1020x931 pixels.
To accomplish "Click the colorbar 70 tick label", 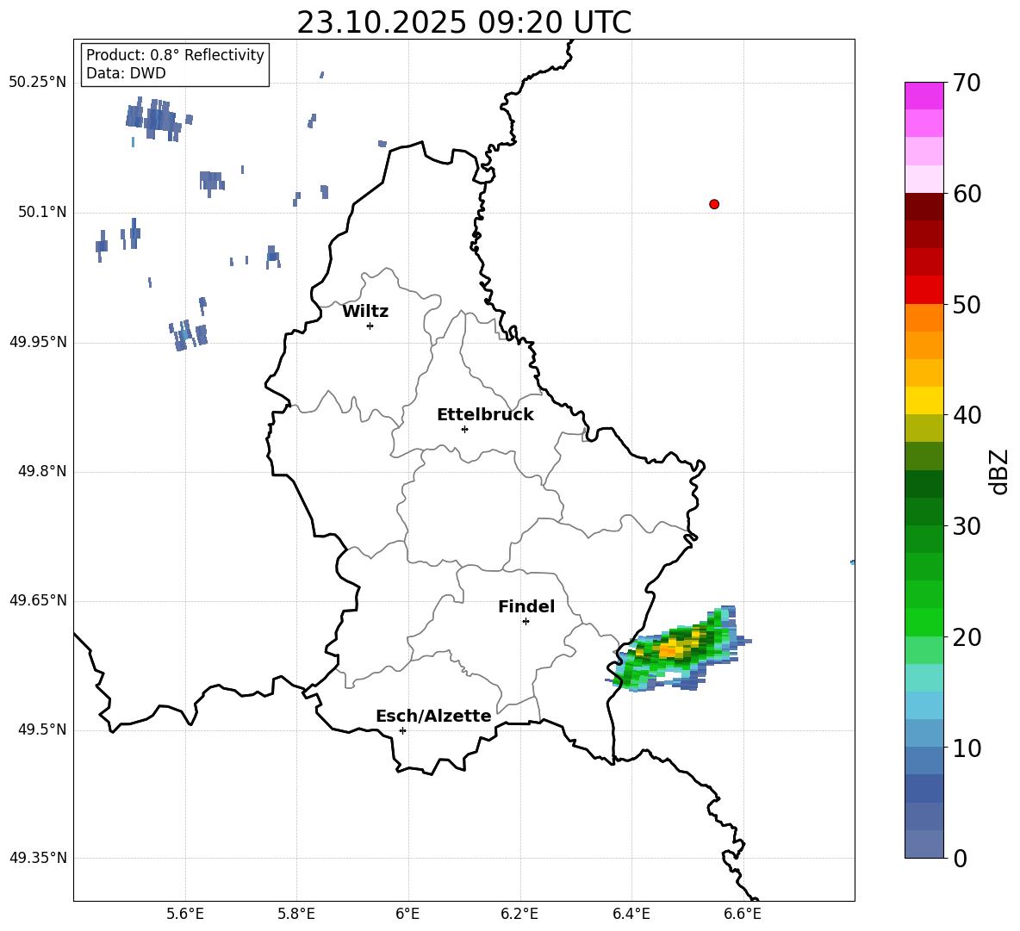I will [967, 83].
